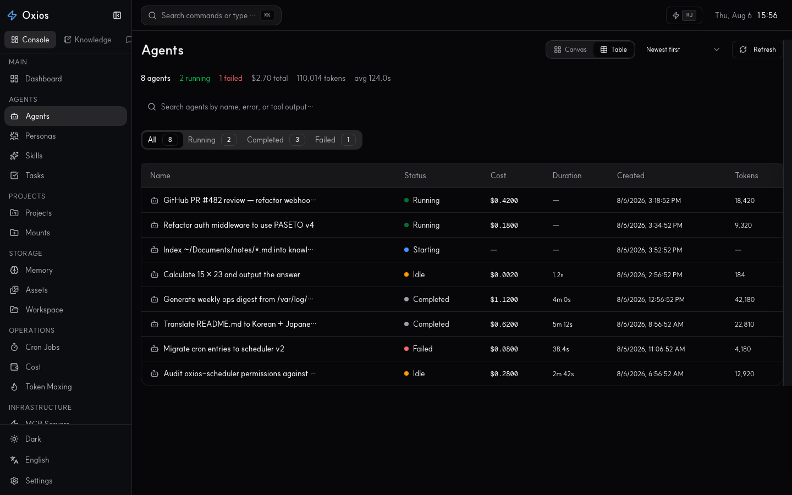Click the Failed status of Migrate cron entries

click(x=419, y=349)
